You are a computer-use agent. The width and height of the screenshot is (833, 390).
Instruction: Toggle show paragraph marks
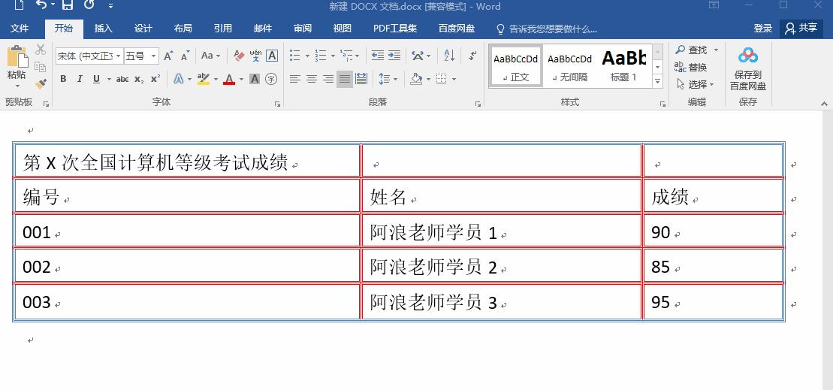tap(472, 56)
